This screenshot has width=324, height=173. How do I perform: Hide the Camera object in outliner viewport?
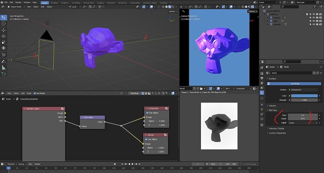pyautogui.click(x=314, y=18)
